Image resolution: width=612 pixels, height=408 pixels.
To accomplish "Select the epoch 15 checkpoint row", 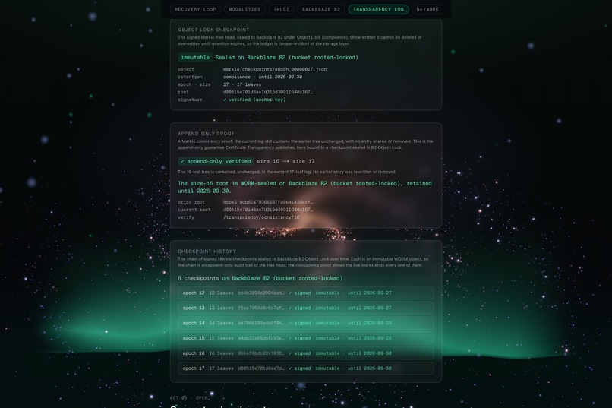I will pyautogui.click(x=305, y=338).
